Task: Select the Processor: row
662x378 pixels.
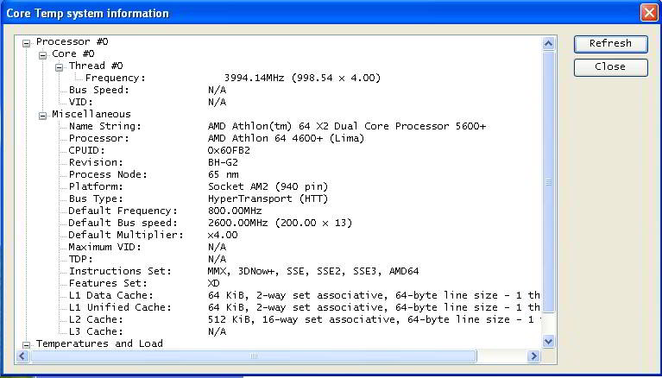Action: point(217,138)
